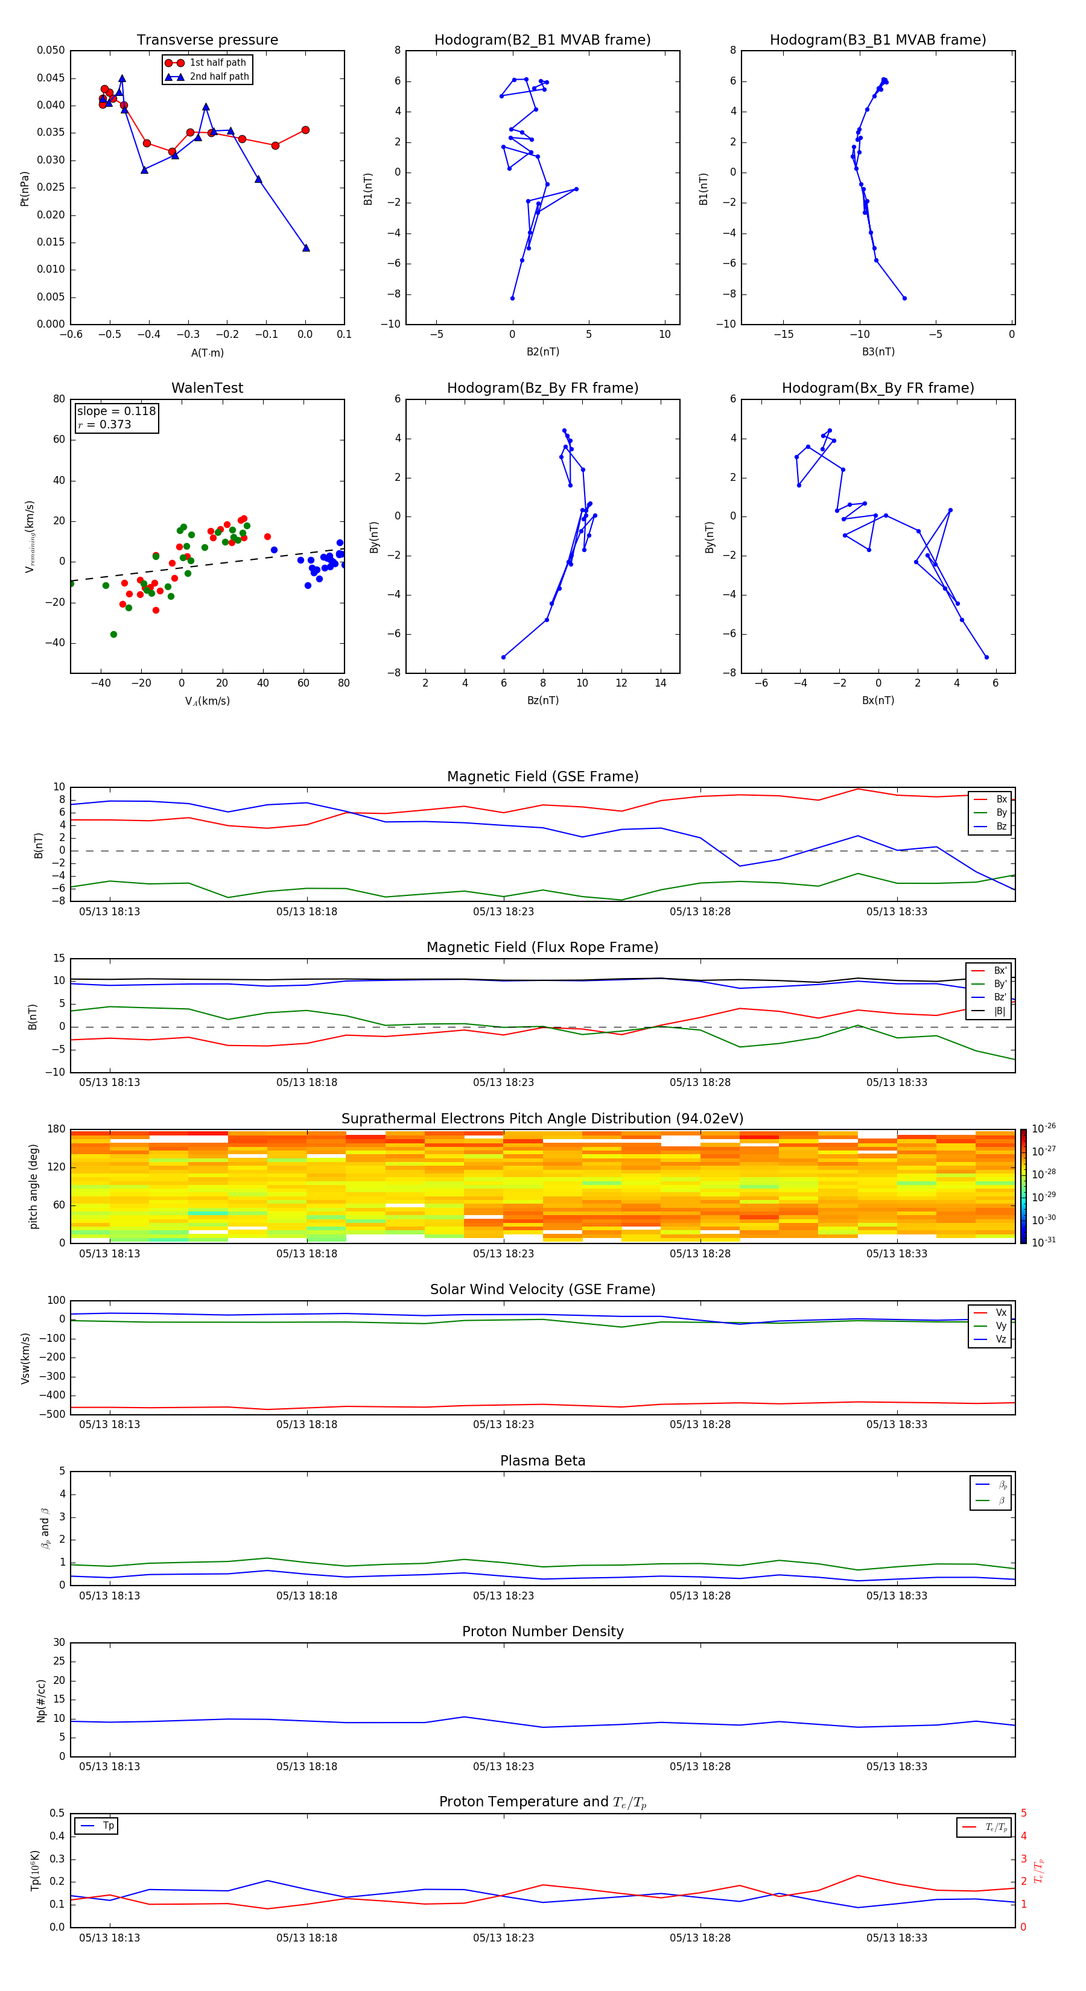Click the "Solar Wind Velocity (GSE Frame)" title
Screen dimensions: 1086x1991
542,1290
